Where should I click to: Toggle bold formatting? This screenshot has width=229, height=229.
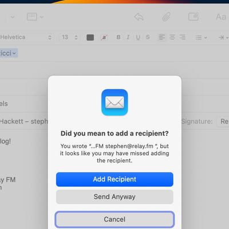[x=119, y=37]
